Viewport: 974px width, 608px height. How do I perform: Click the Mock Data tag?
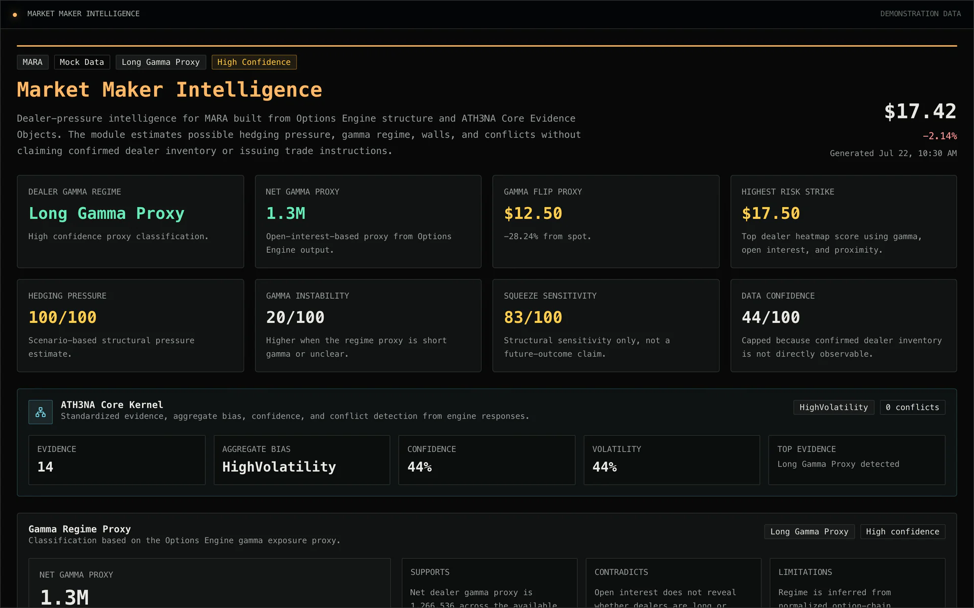pos(82,62)
